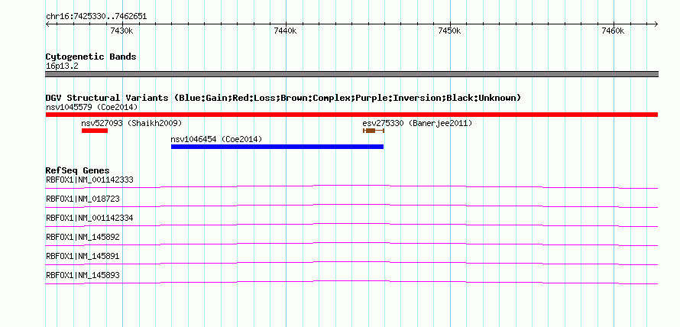Select the magenta intron line under NM_145892
Screen dimensions: 680x327
[351, 244]
